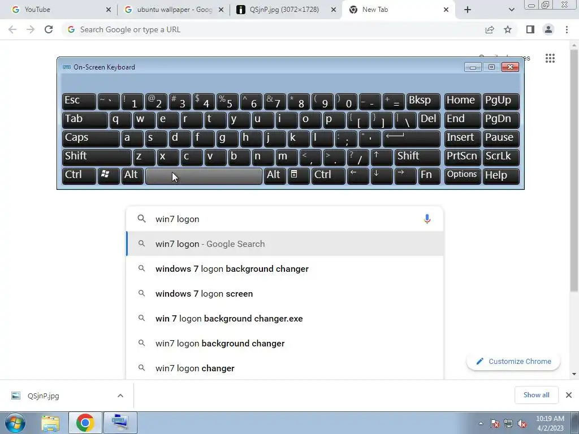Show hidden tray icons arrow
Image resolution: width=579 pixels, height=434 pixels.
point(481,423)
